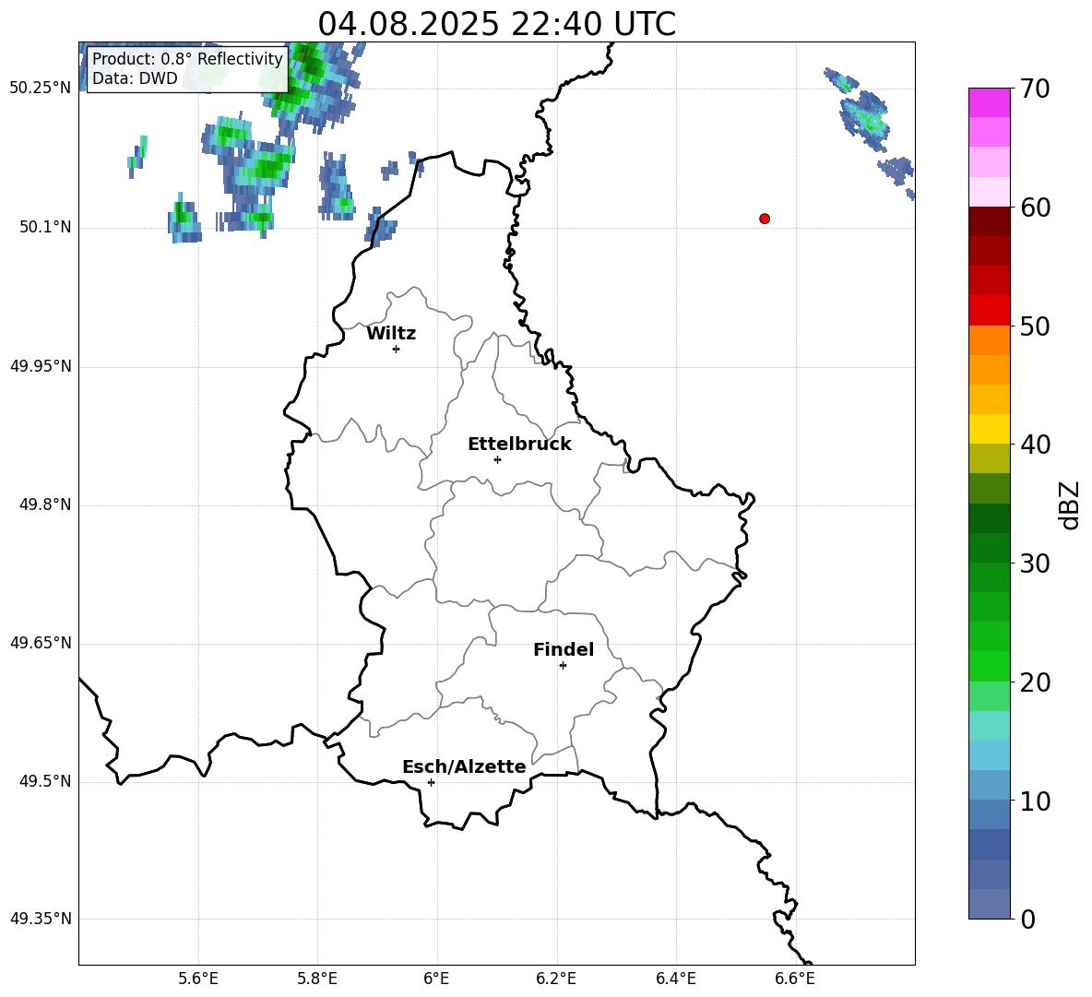The height and width of the screenshot is (997, 1092).
Task: Click the 6°E longitude label
Action: [x=436, y=979]
